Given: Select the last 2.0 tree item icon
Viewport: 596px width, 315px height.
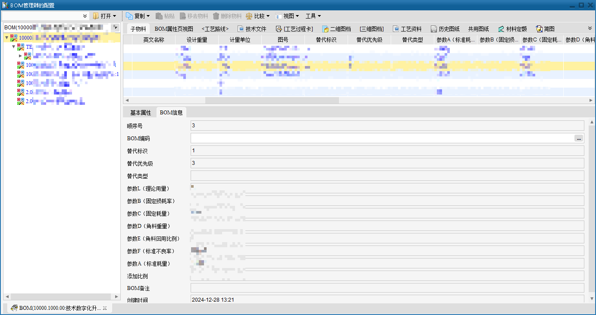Looking at the screenshot, I should pos(21,101).
